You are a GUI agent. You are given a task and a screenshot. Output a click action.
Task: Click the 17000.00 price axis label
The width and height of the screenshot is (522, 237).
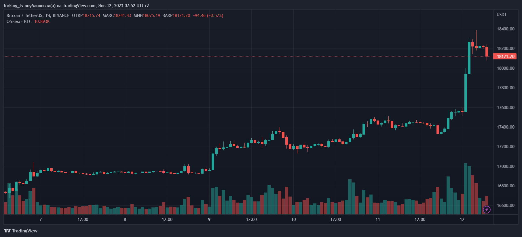pyautogui.click(x=506, y=166)
